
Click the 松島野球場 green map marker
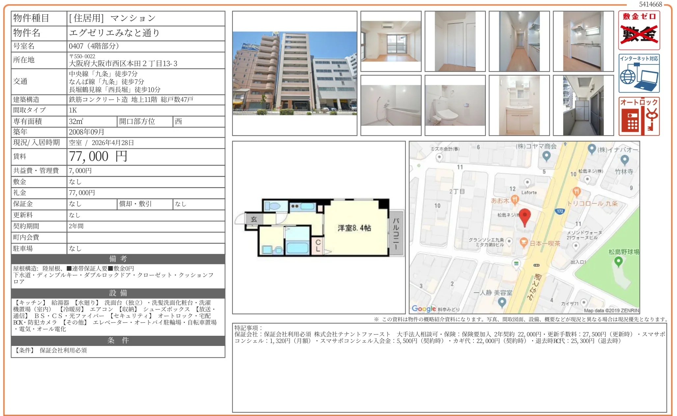click(618, 261)
